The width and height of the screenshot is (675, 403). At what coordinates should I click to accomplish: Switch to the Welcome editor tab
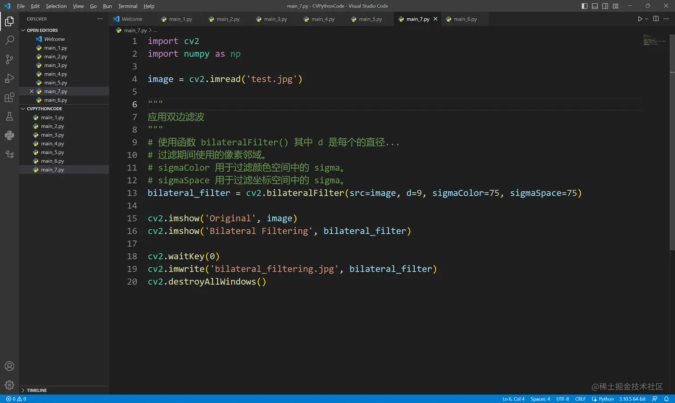click(x=132, y=19)
